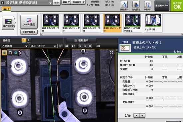Click the zoom in magnifier icon
The width and height of the screenshot is (183, 122).
[80, 46]
